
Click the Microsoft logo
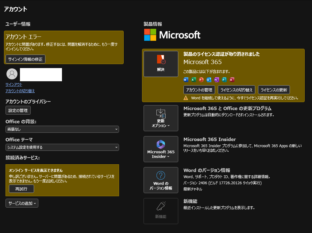point(172,35)
